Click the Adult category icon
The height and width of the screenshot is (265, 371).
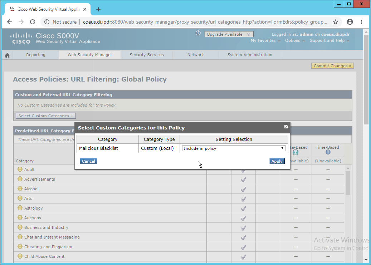coord(20,169)
